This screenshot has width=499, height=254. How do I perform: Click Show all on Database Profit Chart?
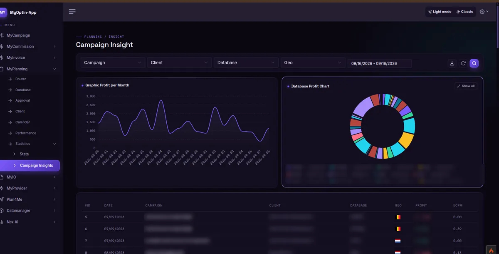[466, 86]
